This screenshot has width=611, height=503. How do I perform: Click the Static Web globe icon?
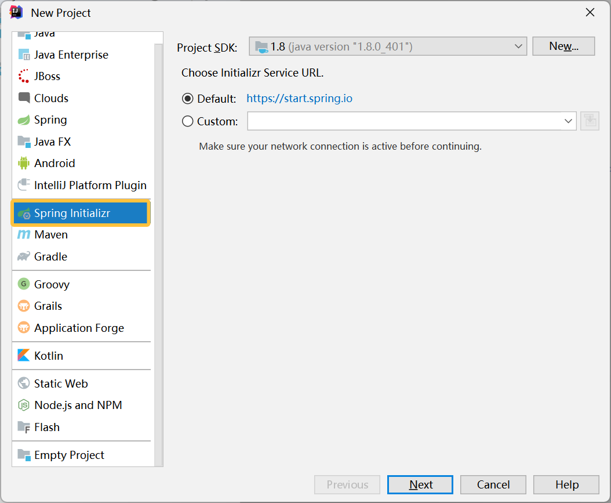tap(24, 383)
